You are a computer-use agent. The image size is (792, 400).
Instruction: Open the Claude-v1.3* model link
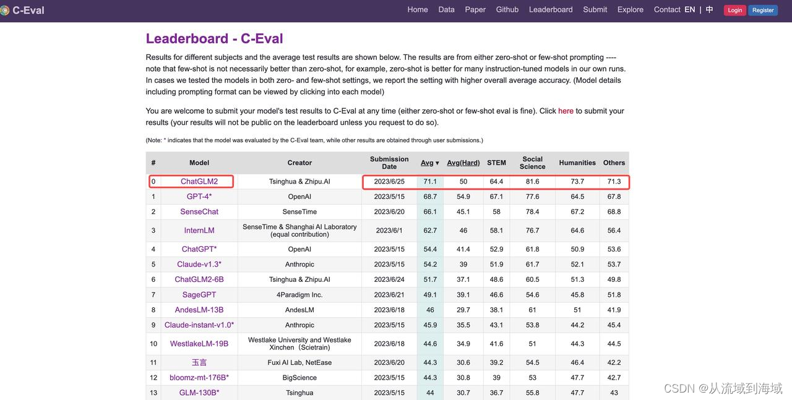[x=199, y=264]
